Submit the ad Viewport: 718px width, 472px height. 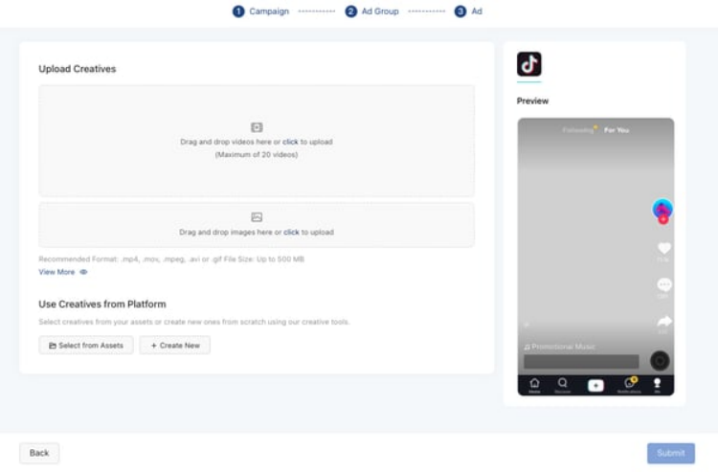pyautogui.click(x=671, y=453)
